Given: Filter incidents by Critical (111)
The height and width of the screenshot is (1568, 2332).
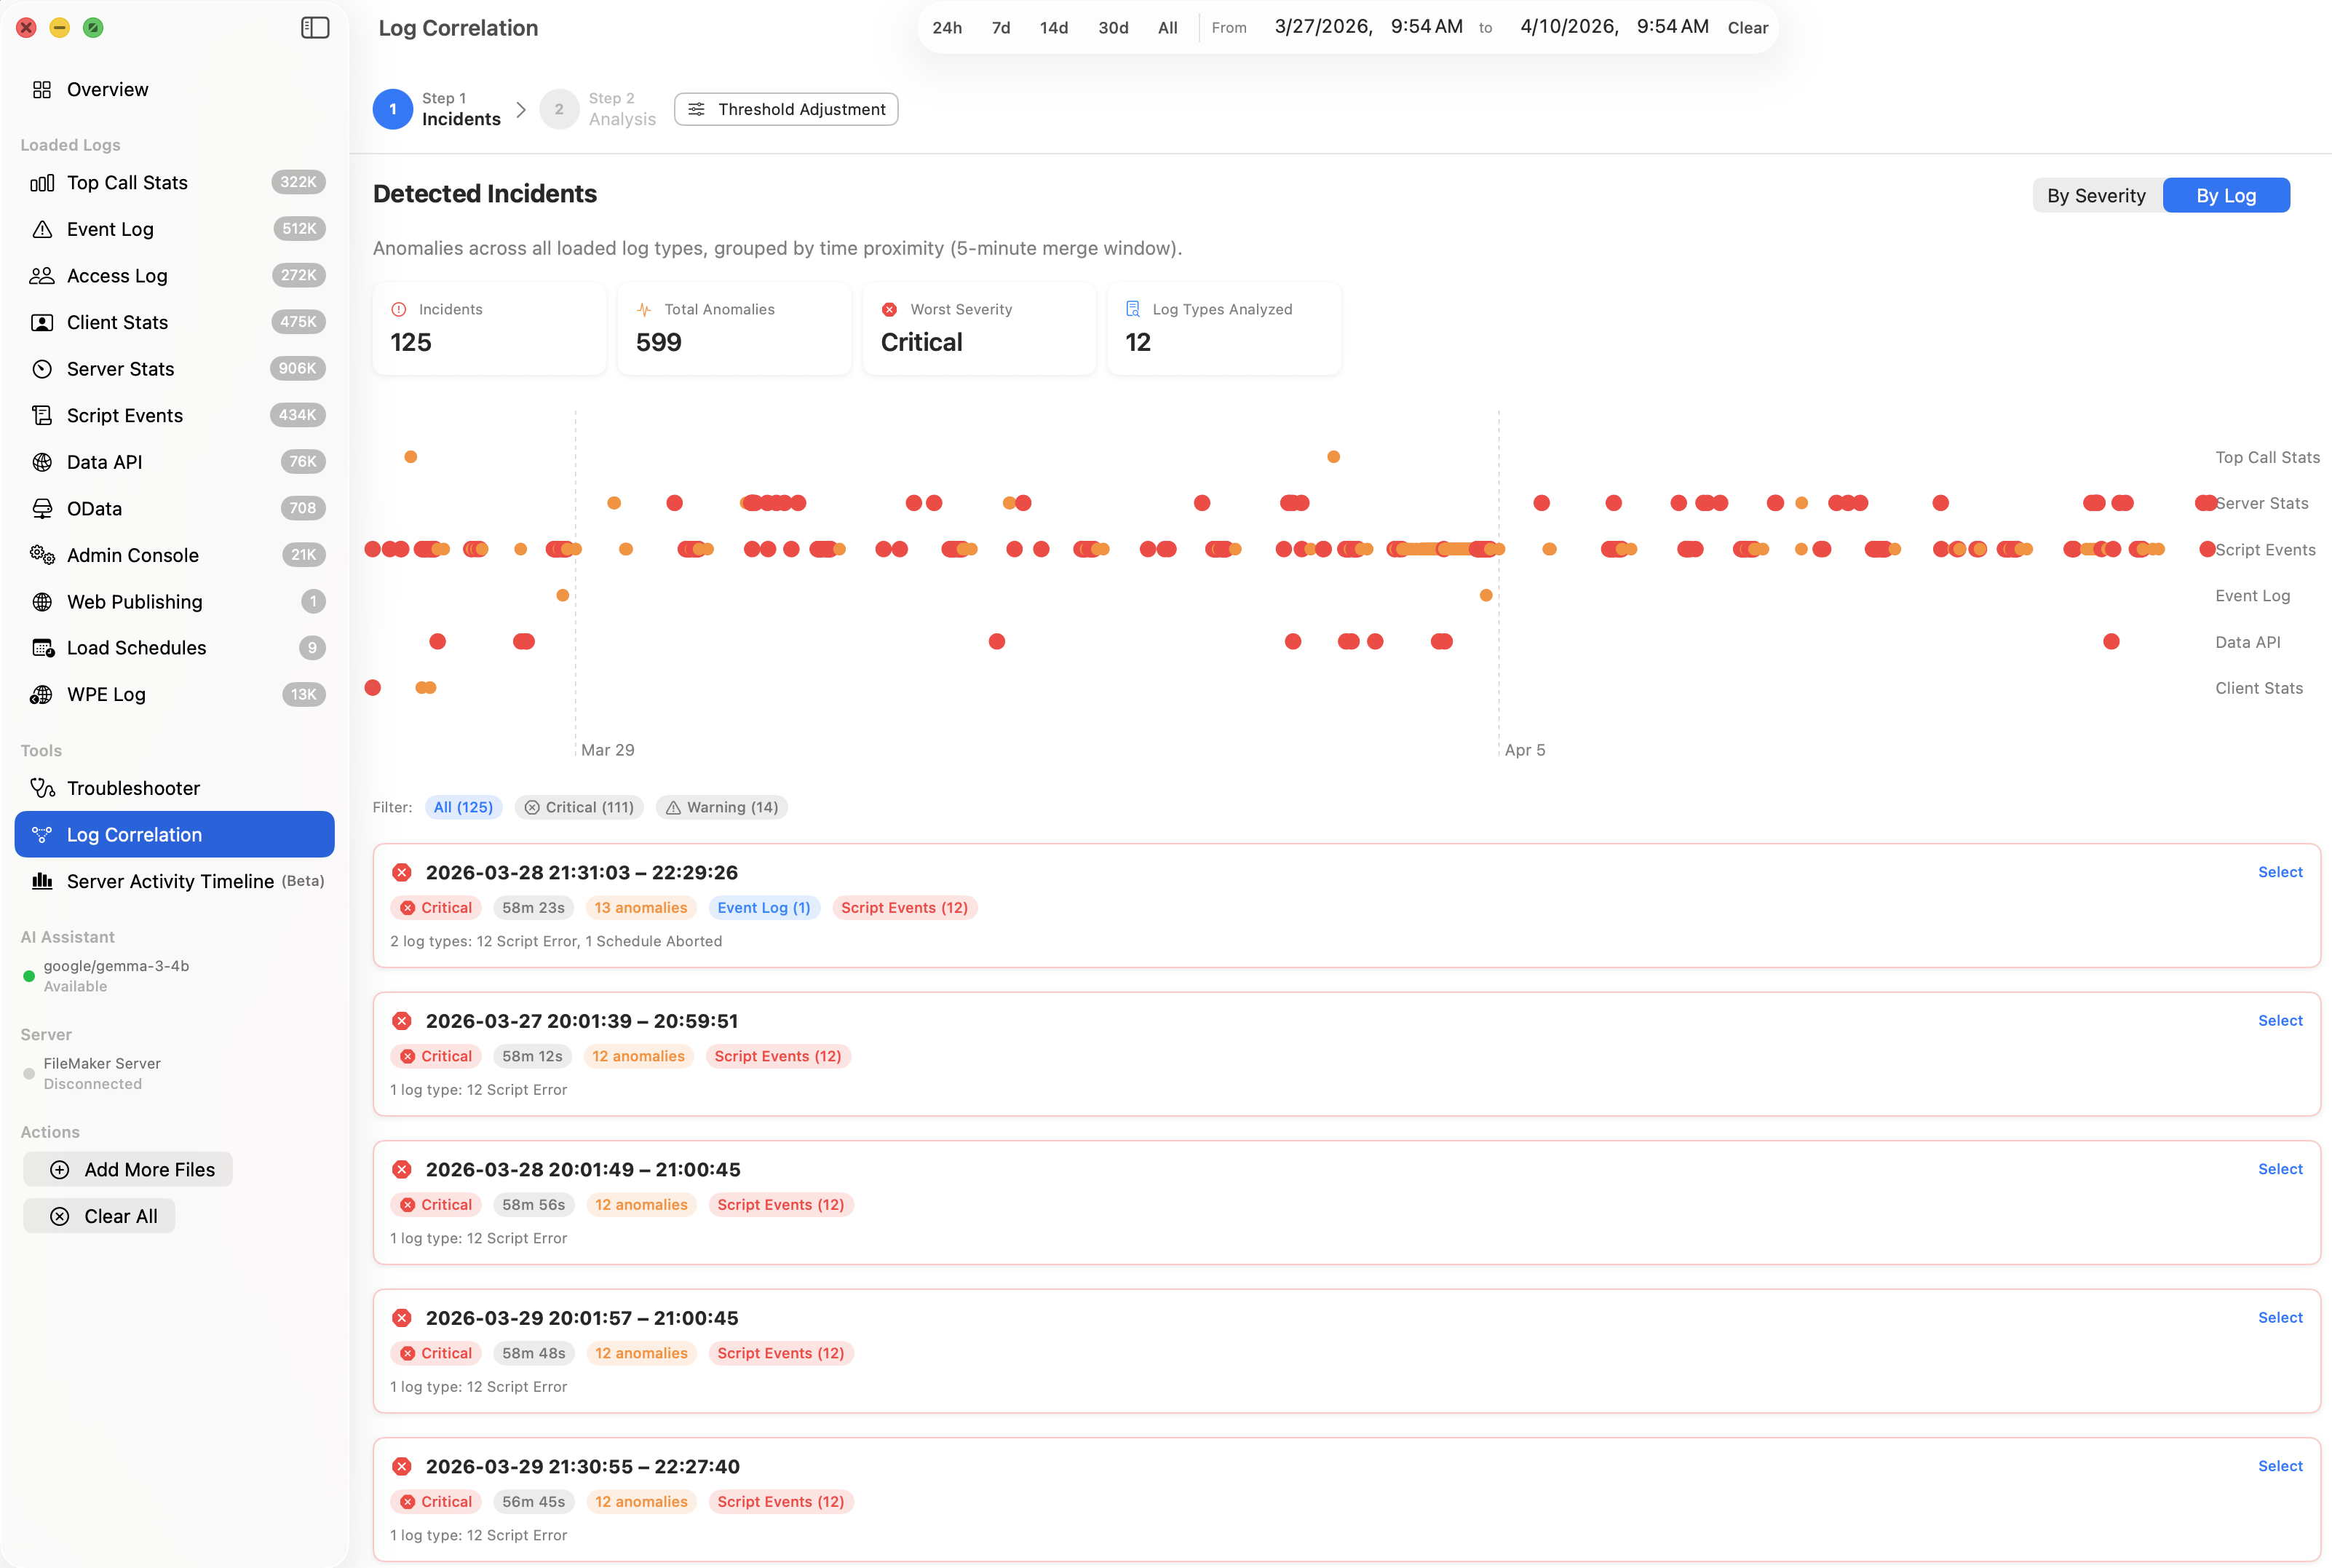Looking at the screenshot, I should coord(579,807).
